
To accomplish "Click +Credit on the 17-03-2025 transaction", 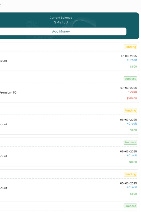I will [x=132, y=60].
